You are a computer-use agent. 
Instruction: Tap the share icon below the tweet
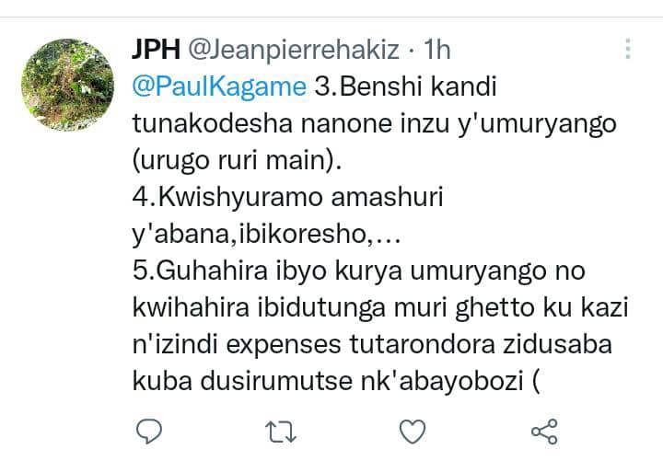(x=544, y=432)
